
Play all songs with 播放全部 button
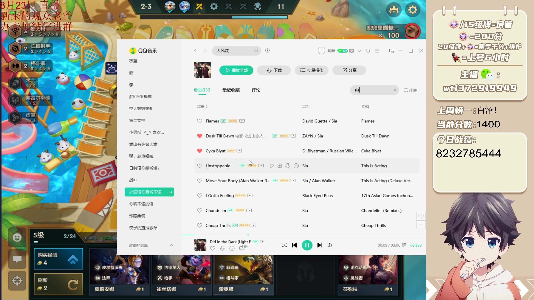[236, 70]
